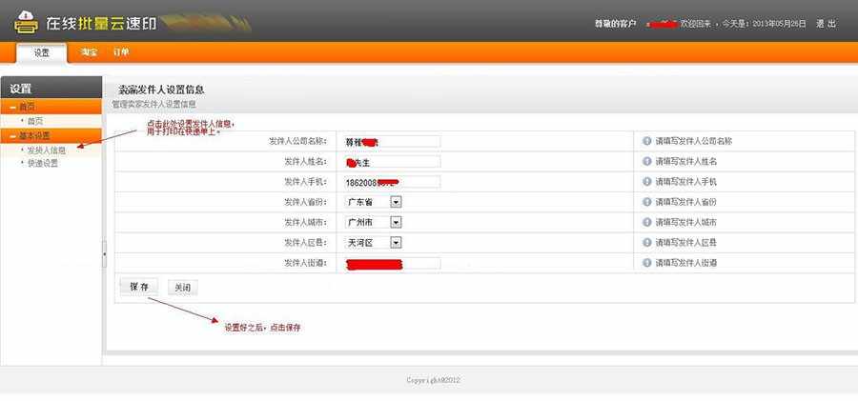
Task: Click the 关闭 button
Action: (183, 288)
